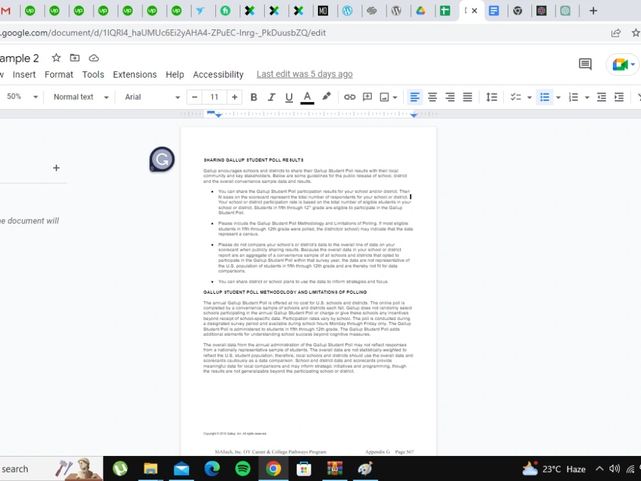Toggle the bulleted list
641x481 pixels.
click(x=544, y=97)
